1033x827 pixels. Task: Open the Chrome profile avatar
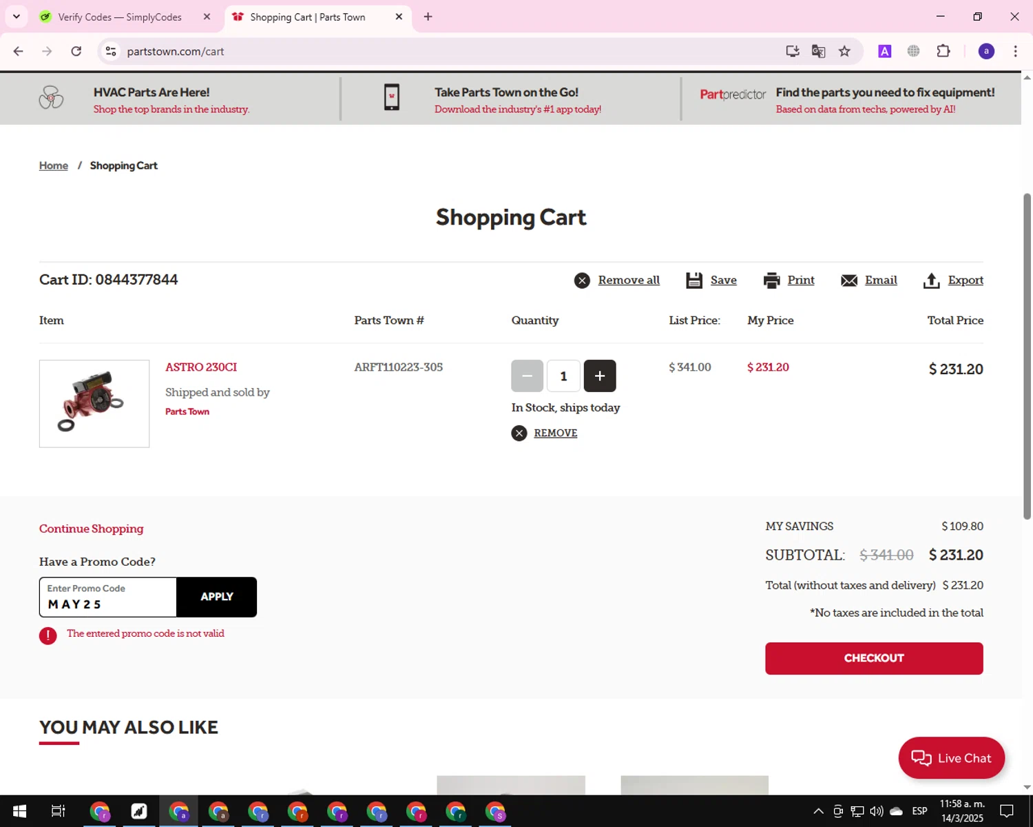(986, 51)
